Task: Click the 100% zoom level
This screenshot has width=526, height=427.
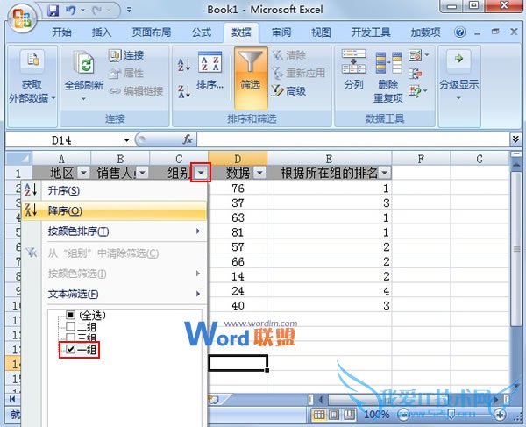Action: (376, 415)
